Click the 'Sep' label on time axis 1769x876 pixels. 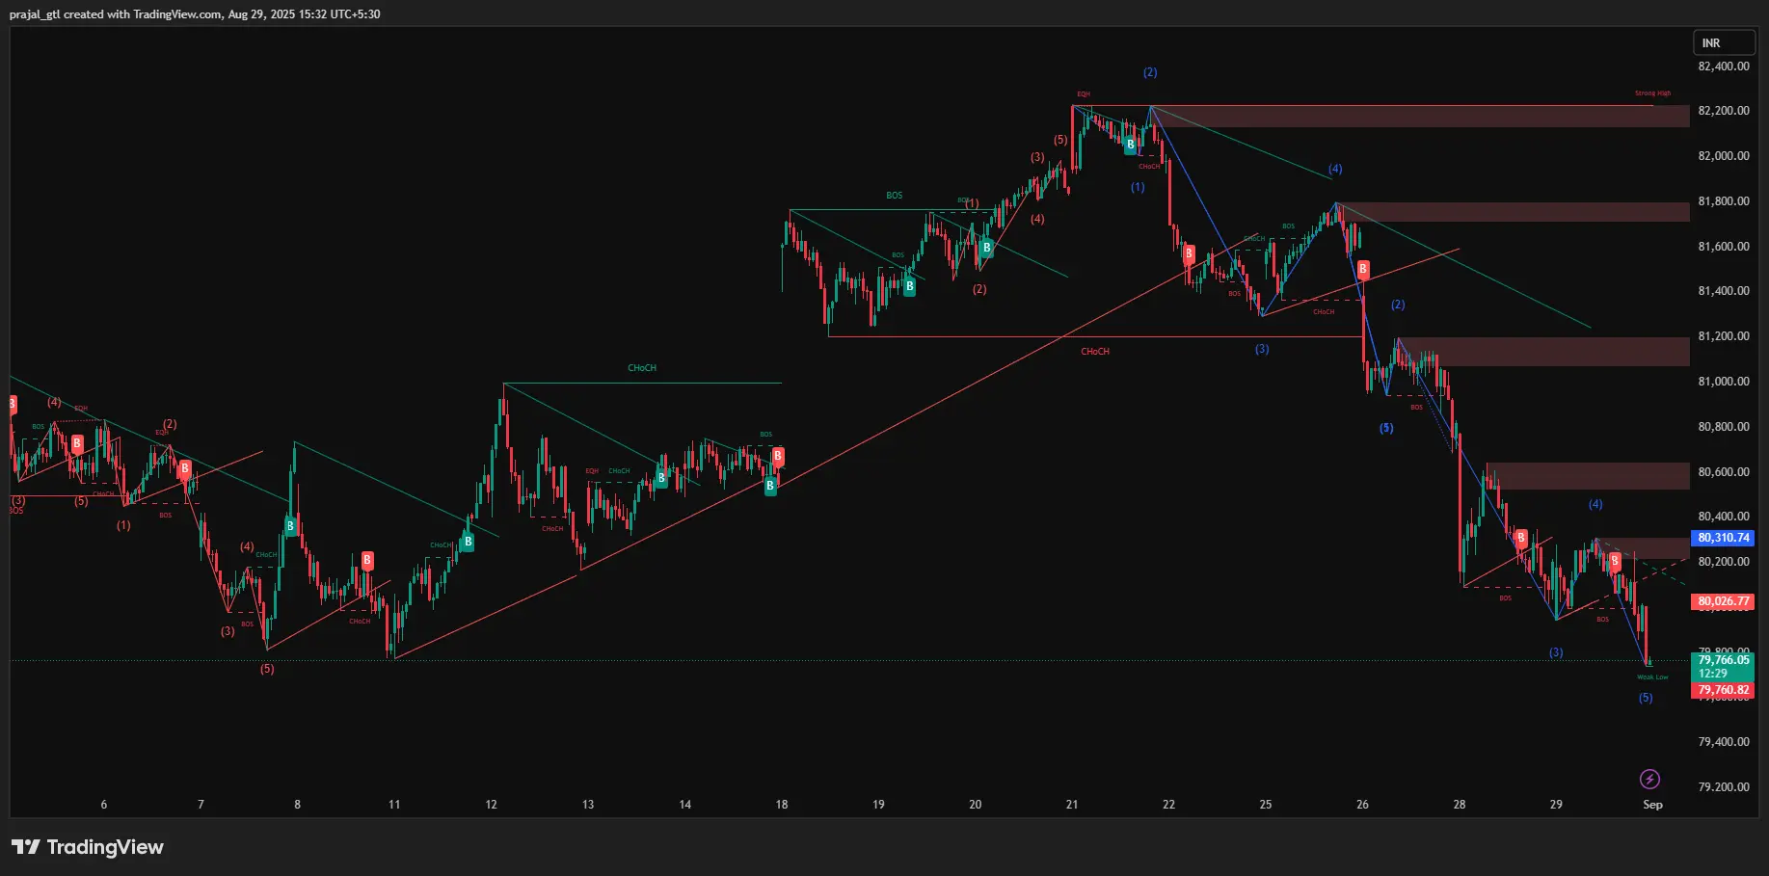point(1652,805)
